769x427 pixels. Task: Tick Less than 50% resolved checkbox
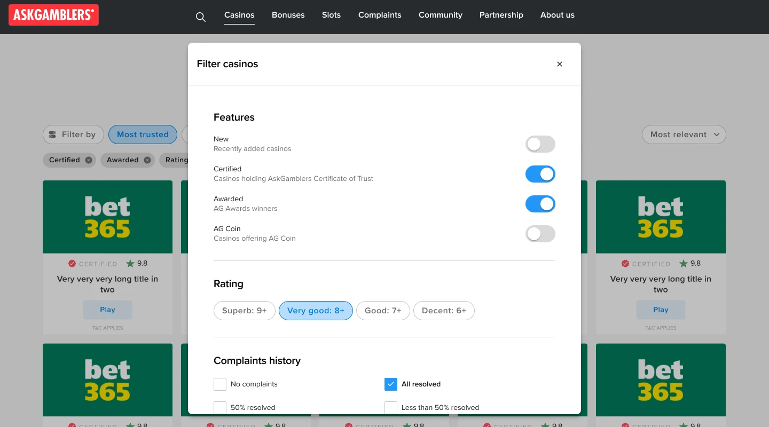pyautogui.click(x=391, y=407)
